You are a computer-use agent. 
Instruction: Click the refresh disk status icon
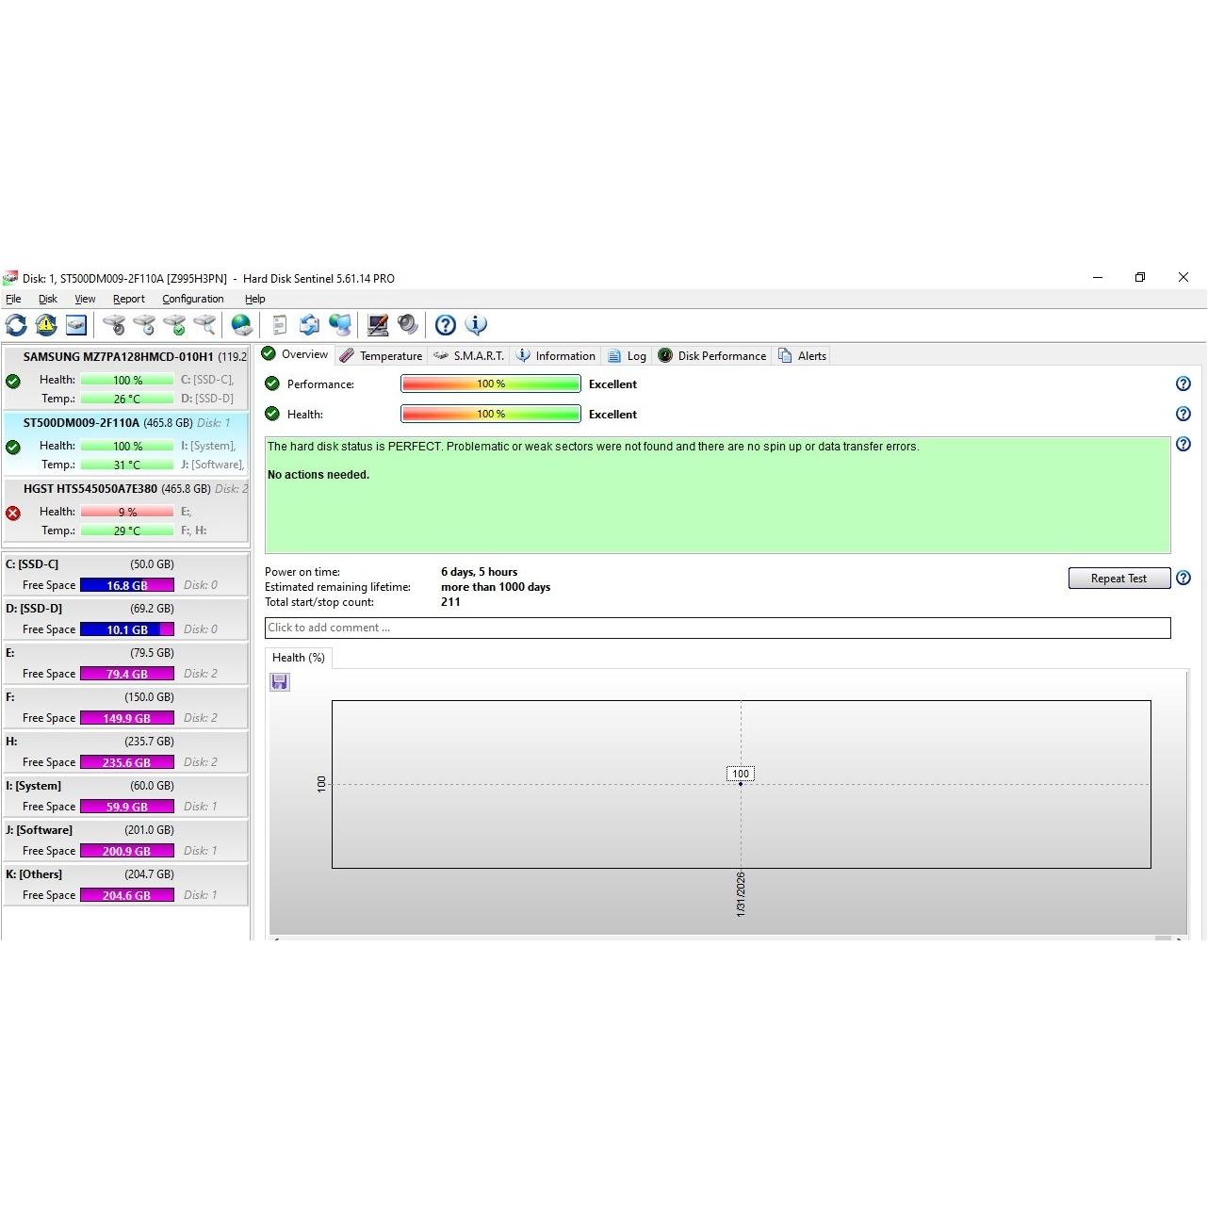tap(16, 325)
